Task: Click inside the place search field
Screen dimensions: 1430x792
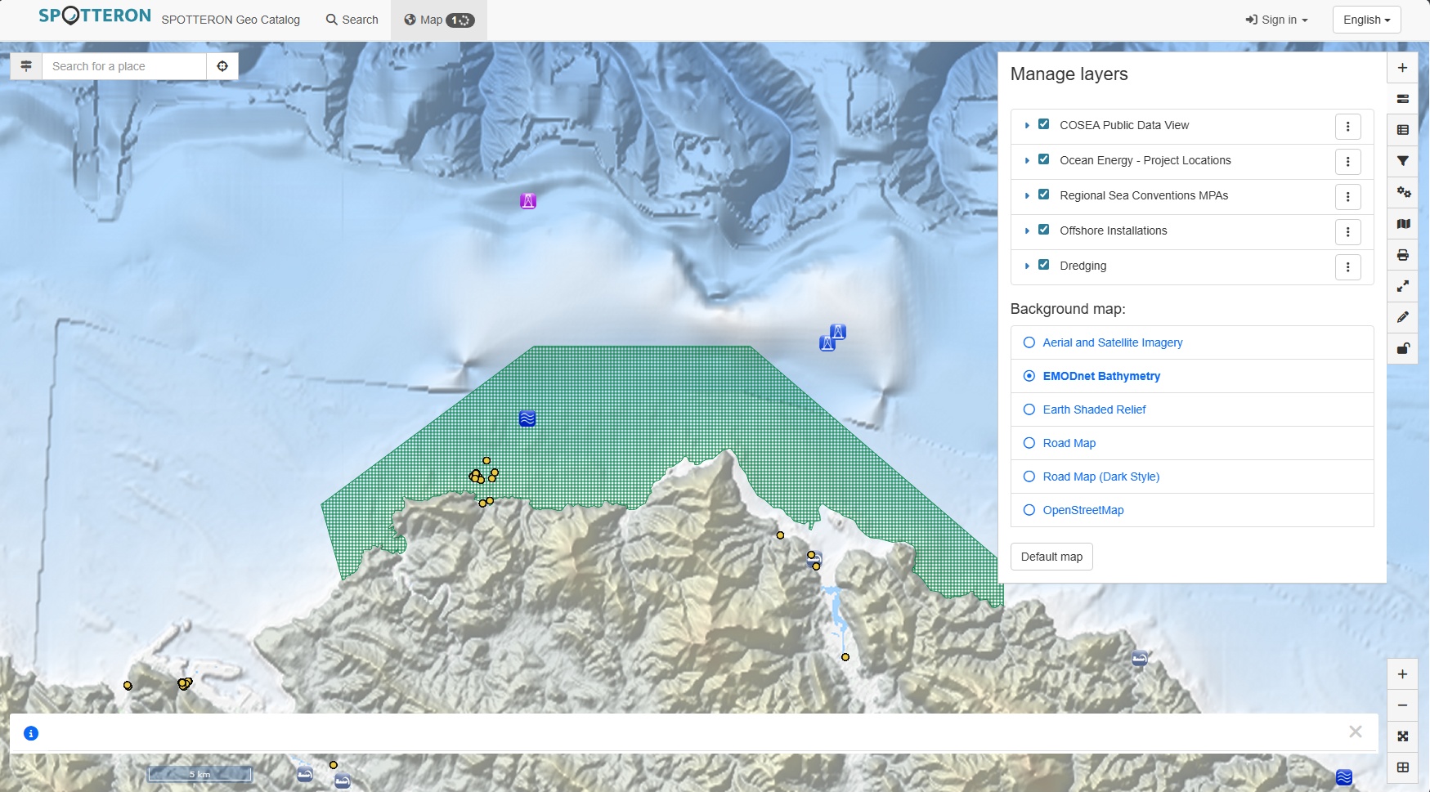Action: tap(123, 66)
